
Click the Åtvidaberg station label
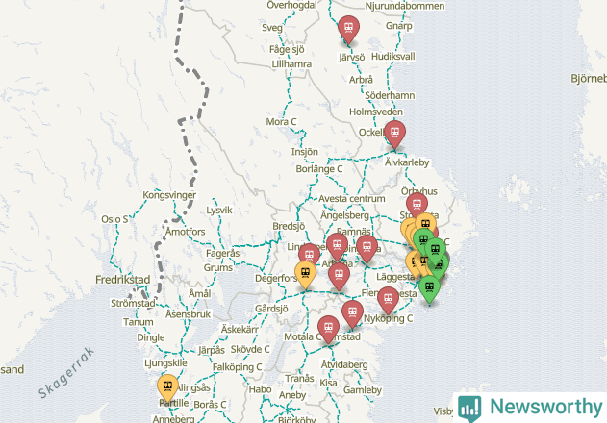click(x=344, y=364)
